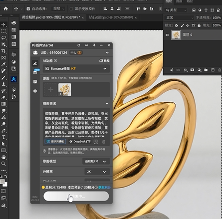Select the Zoom magnifier tool
Image resolution: width=222 pixels, height=219 pixels.
click(3, 164)
